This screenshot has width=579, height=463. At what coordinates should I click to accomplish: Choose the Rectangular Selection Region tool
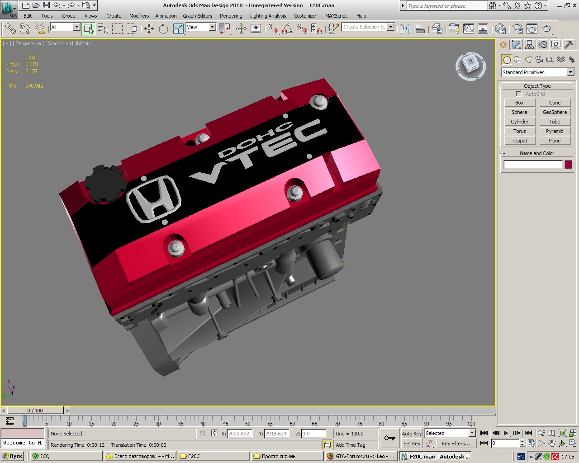(x=118, y=29)
